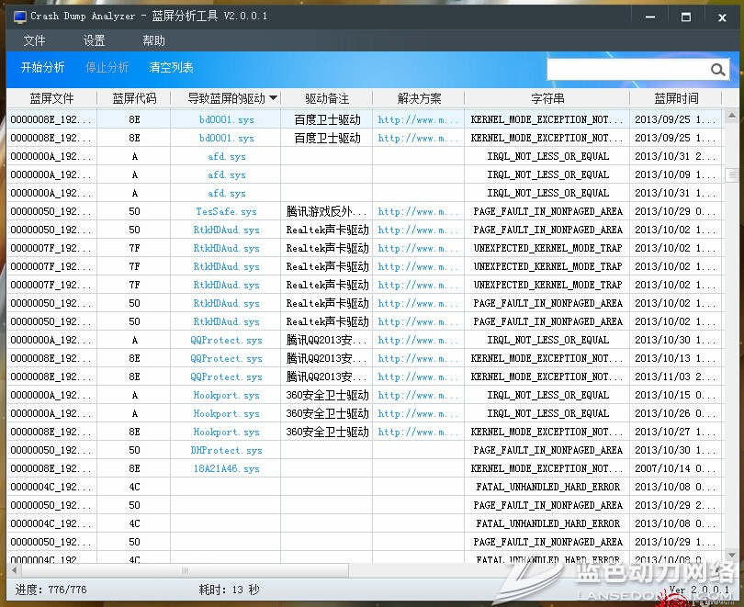Open solution link for TesSafe.sys row
Viewport: 744px width, 607px height.
pyautogui.click(x=418, y=211)
